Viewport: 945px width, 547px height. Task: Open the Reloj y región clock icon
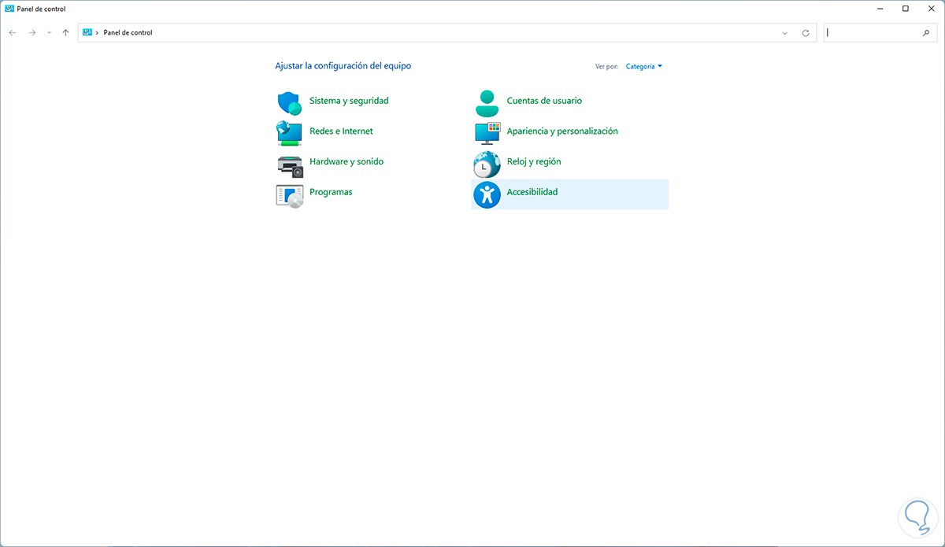pyautogui.click(x=487, y=164)
